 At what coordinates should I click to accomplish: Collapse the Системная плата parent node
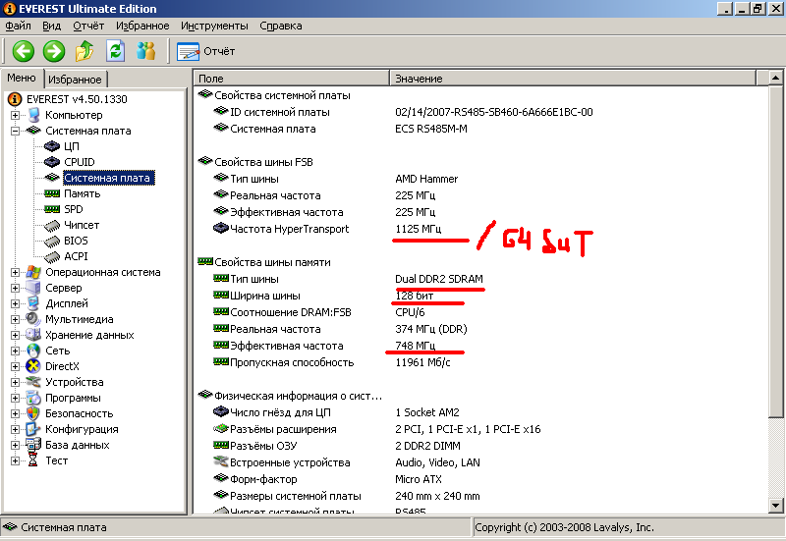15,131
